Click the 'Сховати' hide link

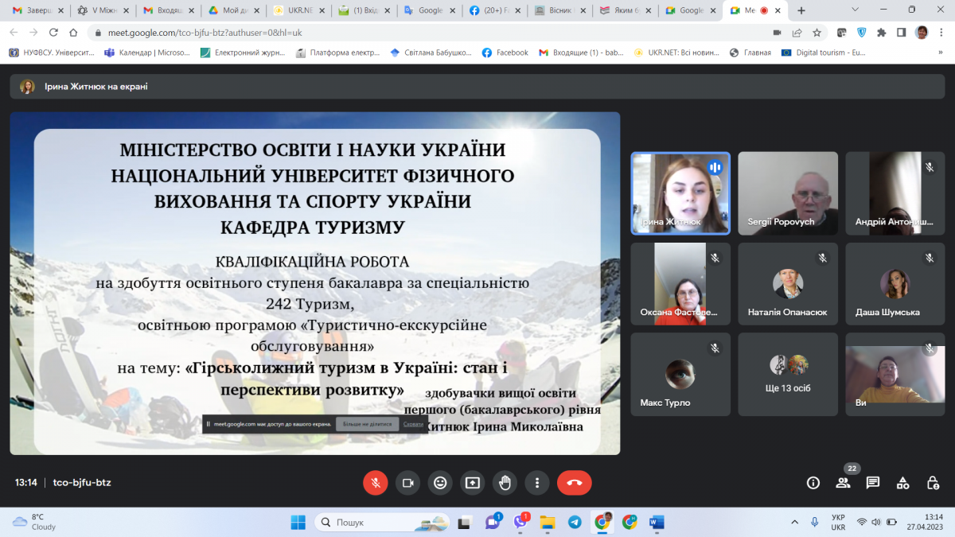pos(413,425)
